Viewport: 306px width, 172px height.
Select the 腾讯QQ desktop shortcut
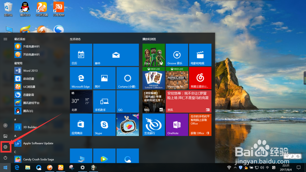[x=25, y=9]
